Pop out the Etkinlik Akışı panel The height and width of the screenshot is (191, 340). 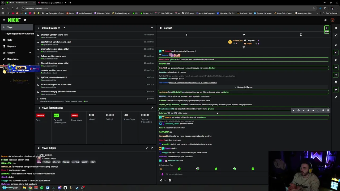tap(64, 28)
